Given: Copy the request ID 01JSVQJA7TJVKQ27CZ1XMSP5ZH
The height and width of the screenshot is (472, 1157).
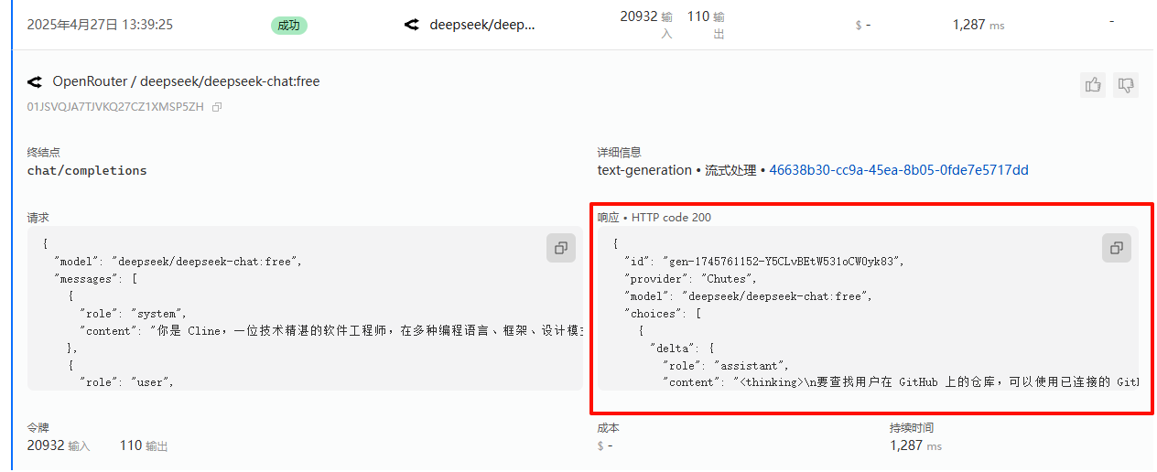Looking at the screenshot, I should tap(217, 107).
